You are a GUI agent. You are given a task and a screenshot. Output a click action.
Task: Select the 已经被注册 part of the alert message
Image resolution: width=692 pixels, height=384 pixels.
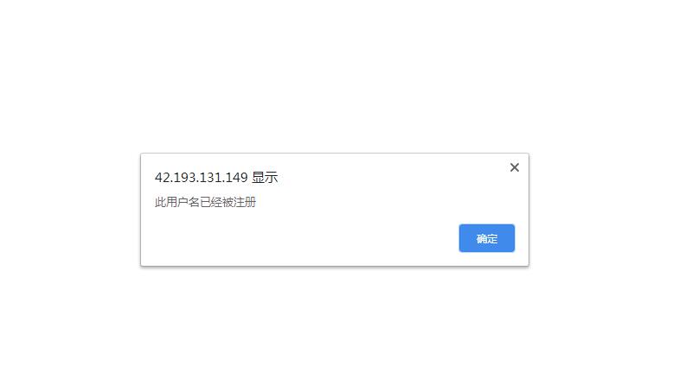227,202
